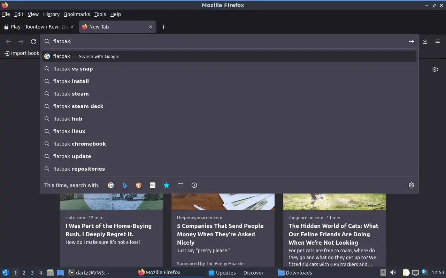
Task: Close the New Tab tab
Action: (x=151, y=27)
